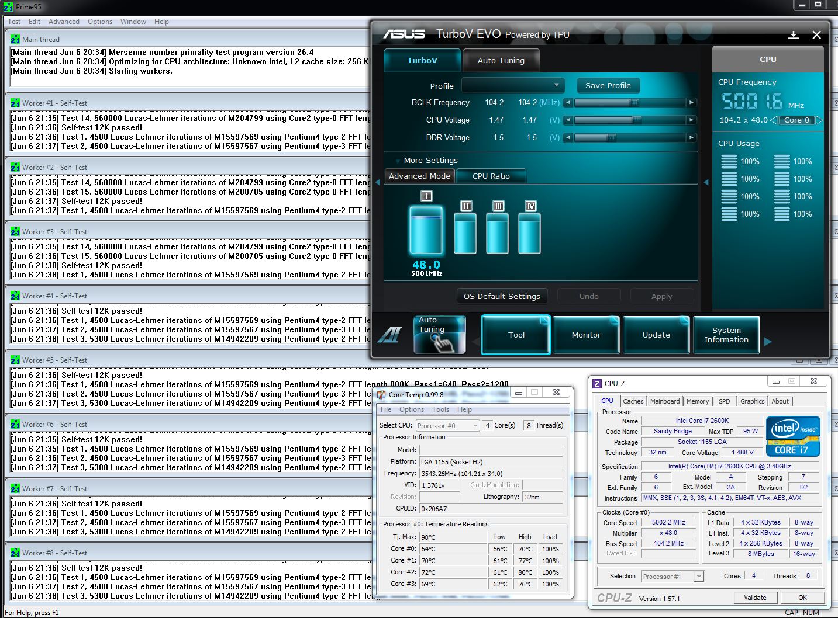Screen dimensions: 838x618
Task: Click the Prime95 title bar icon
Action: click(x=8, y=6)
